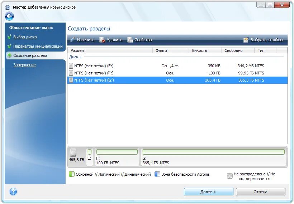The height and width of the screenshot is (204, 294).
Task: Go to the Выбор диска step
Action: pyautogui.click(x=25, y=37)
